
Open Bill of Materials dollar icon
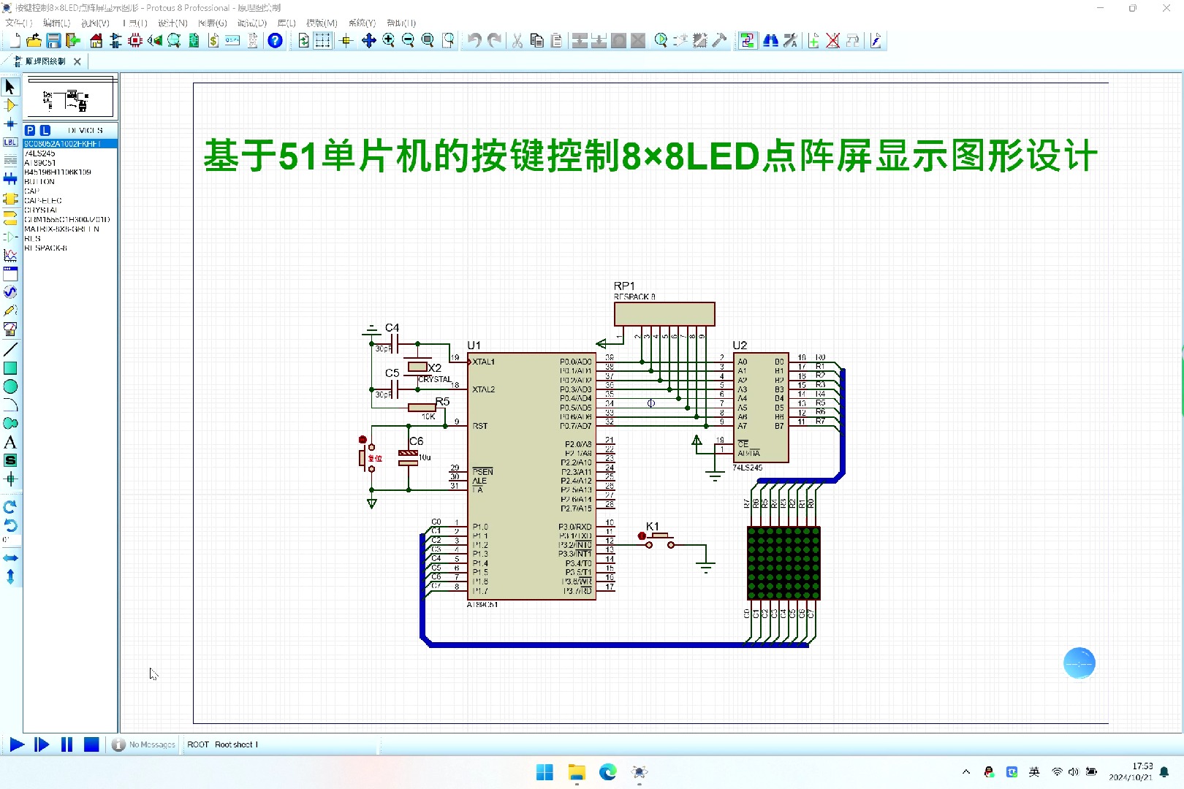213,41
